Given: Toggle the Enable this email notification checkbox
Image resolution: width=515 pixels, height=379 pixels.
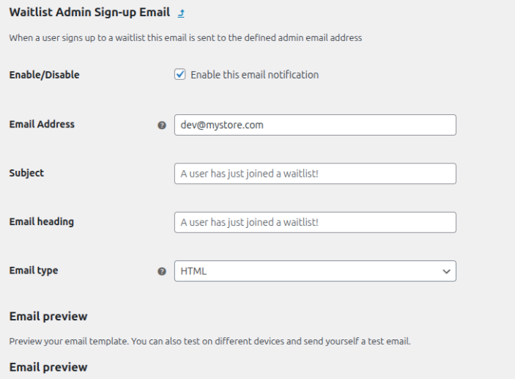Looking at the screenshot, I should click(x=180, y=75).
